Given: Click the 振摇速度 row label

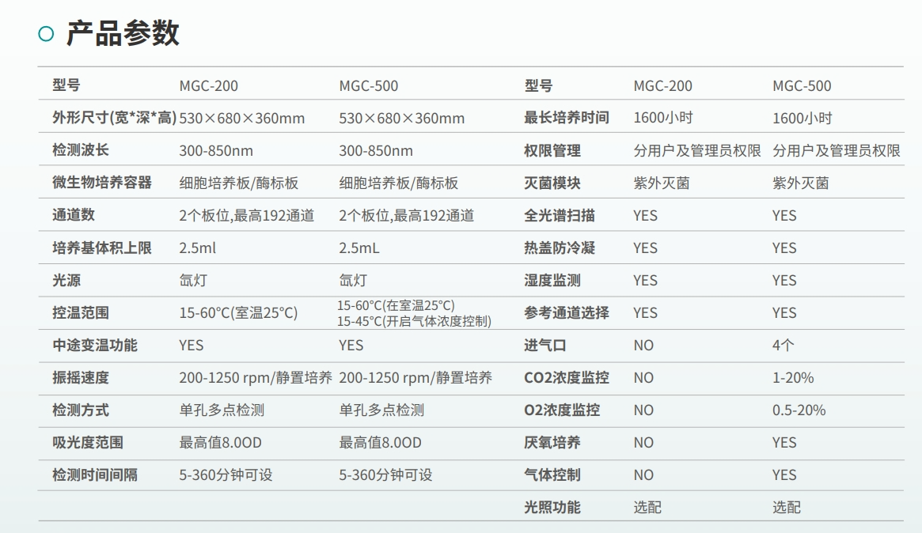Looking at the screenshot, I should click(x=81, y=378).
